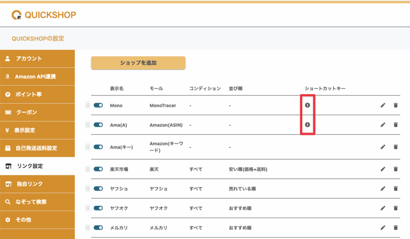Click the drag handle for Ama(キー) row
Viewport: 410px width, 239px height.
87,147
